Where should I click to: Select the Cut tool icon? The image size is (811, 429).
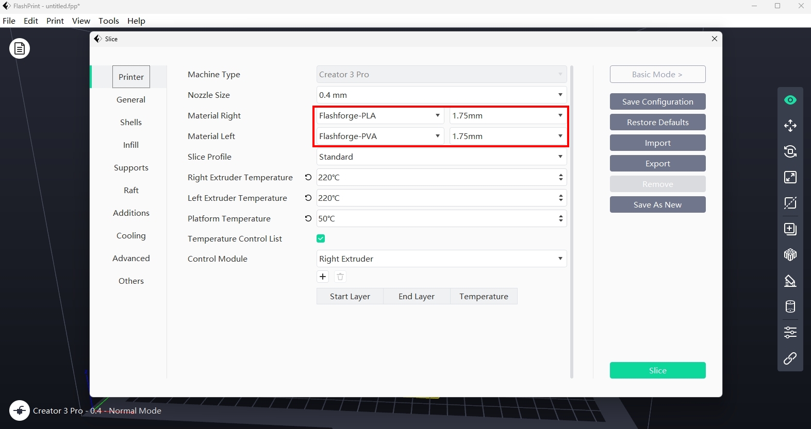point(790,203)
